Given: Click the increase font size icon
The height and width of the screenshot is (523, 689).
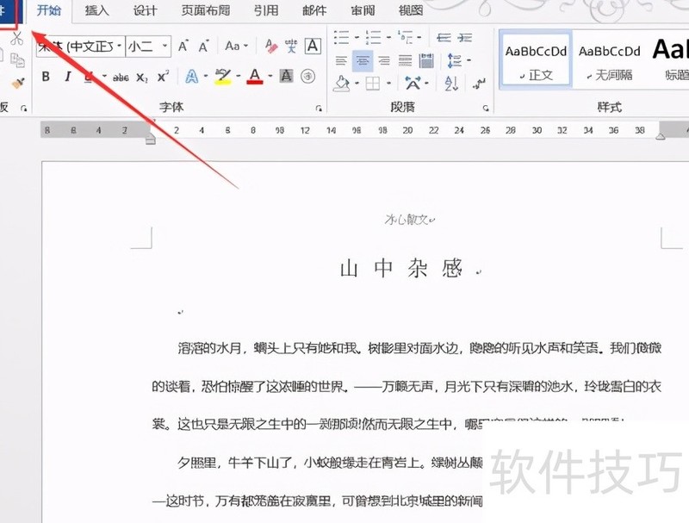Looking at the screenshot, I should [x=183, y=47].
